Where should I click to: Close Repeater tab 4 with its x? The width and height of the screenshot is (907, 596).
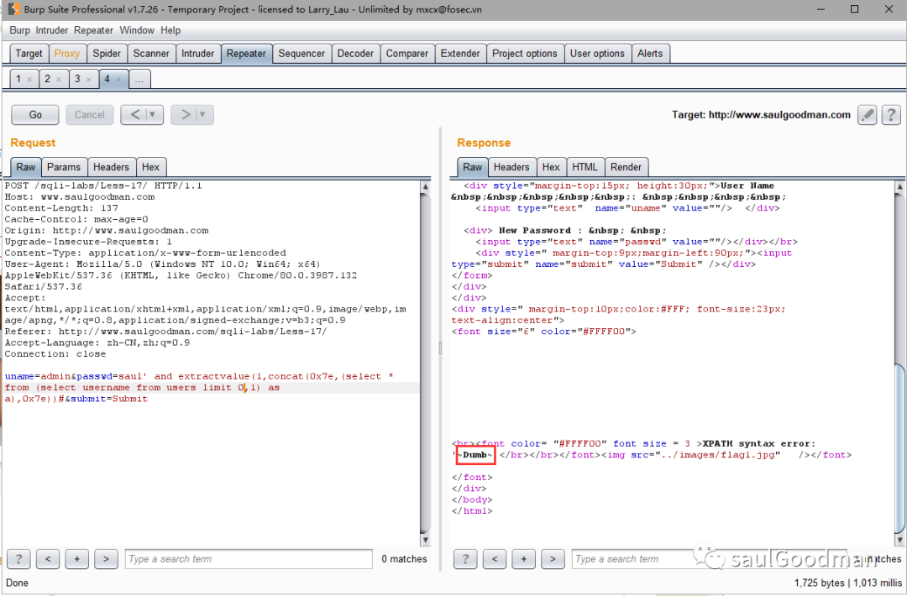click(x=118, y=80)
